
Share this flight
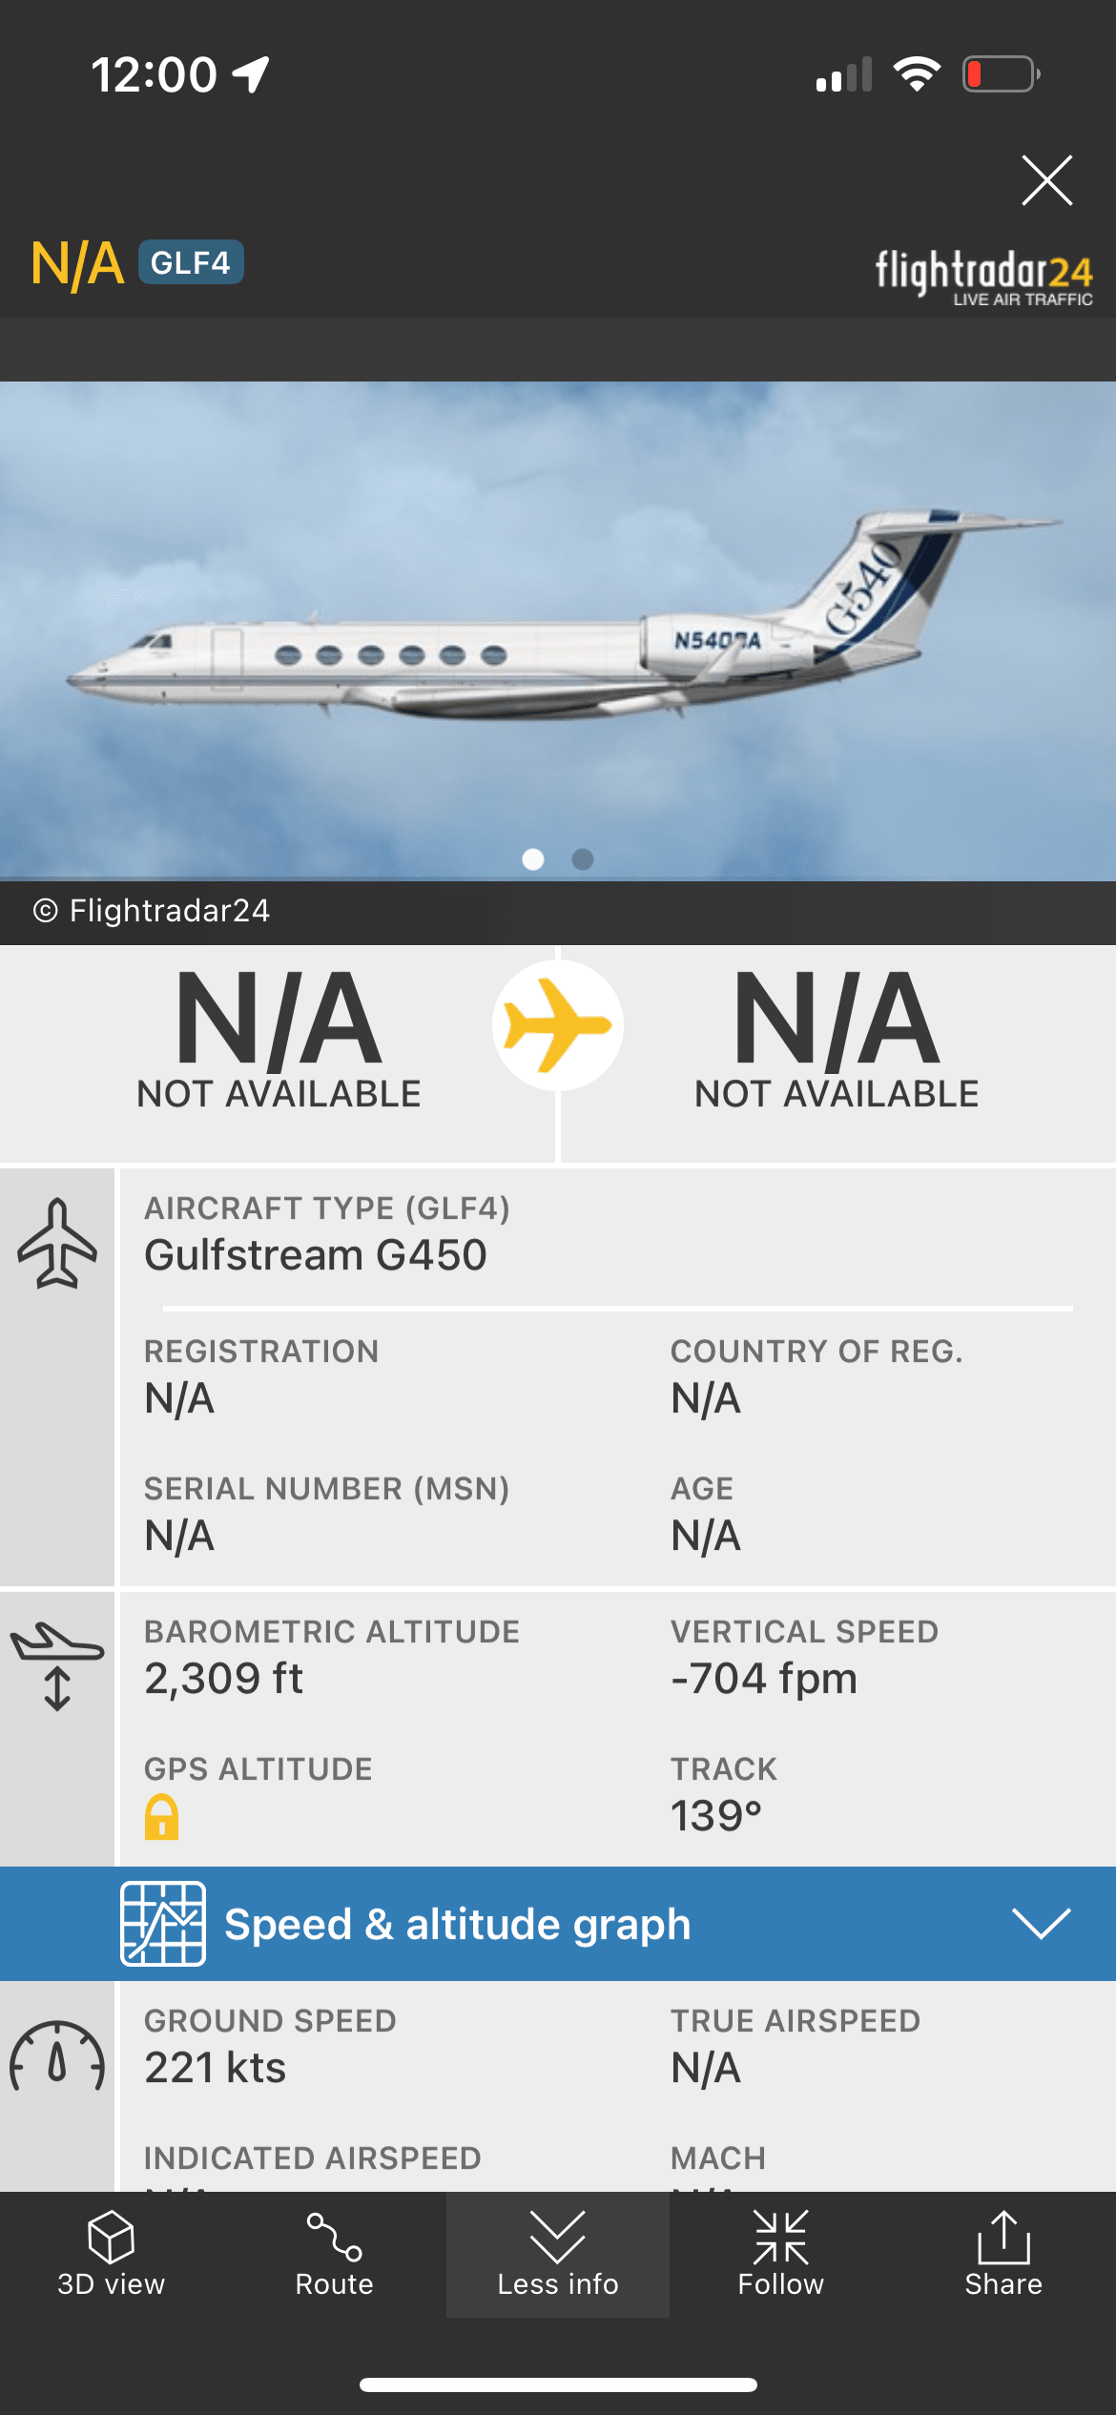click(1003, 2254)
